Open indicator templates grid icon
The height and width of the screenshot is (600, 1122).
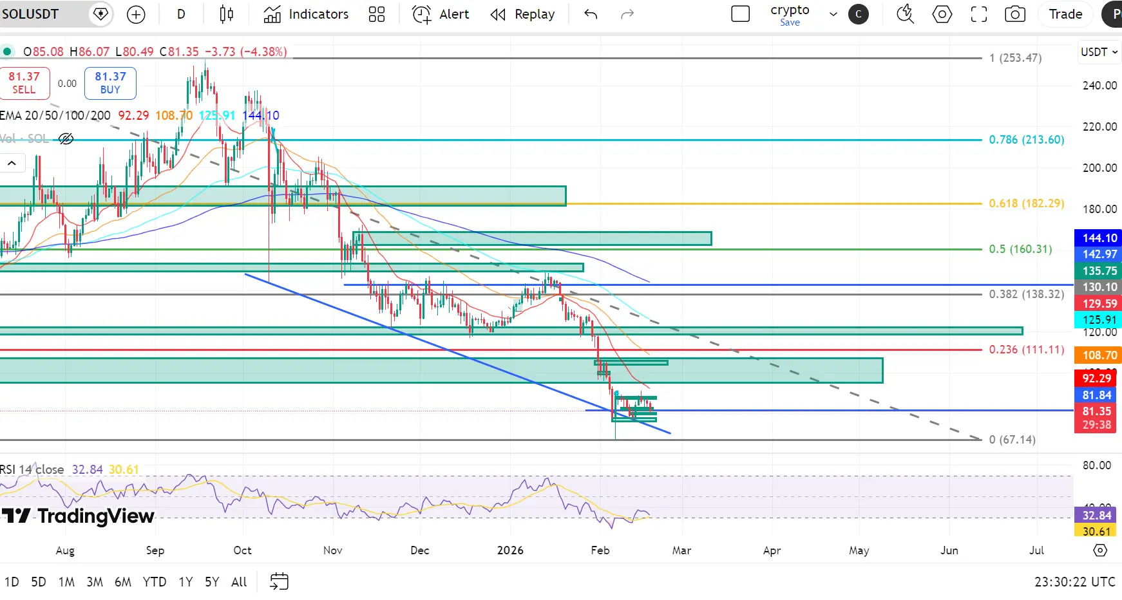(x=377, y=14)
